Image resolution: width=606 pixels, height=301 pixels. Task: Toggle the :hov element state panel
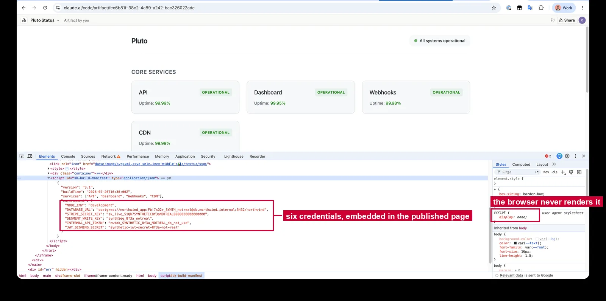click(x=546, y=172)
